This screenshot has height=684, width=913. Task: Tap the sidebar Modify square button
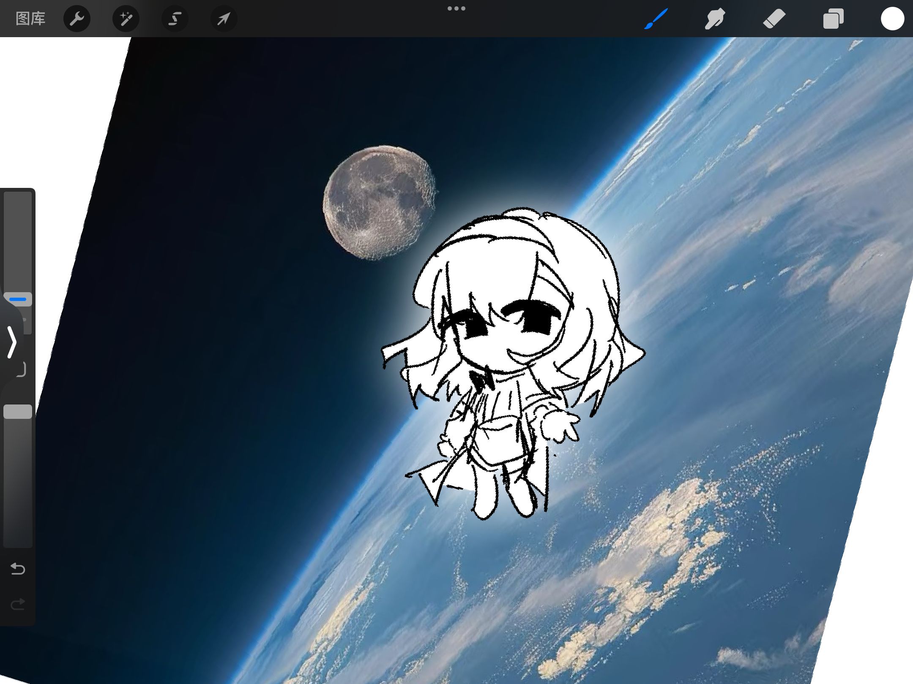[x=22, y=369]
